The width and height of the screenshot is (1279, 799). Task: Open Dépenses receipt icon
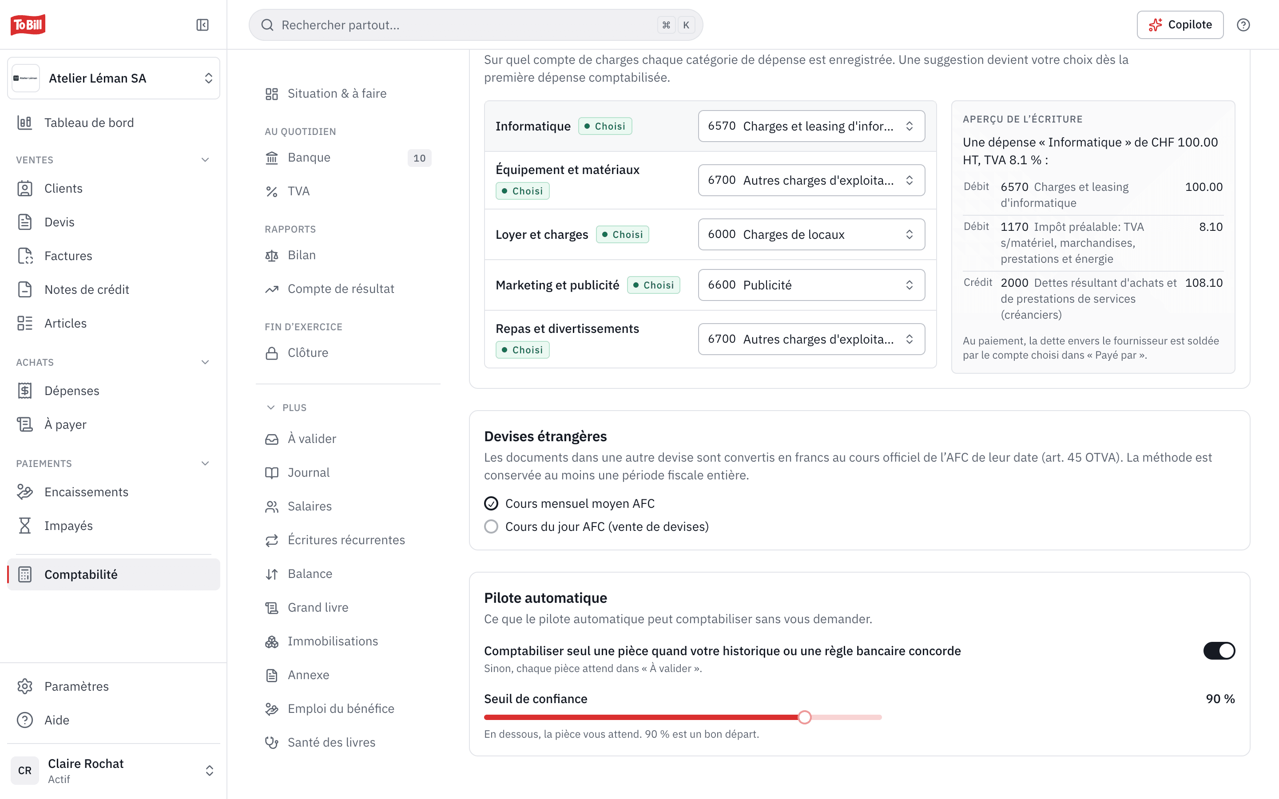click(x=25, y=391)
